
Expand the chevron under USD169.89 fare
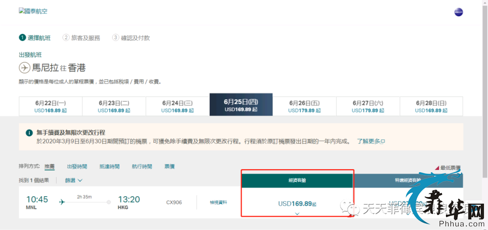[297, 213]
